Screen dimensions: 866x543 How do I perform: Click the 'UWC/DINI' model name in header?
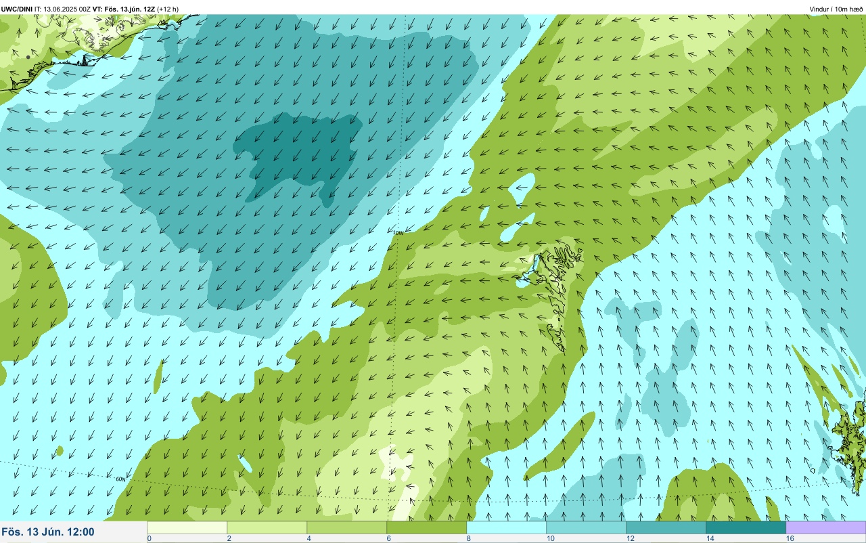coord(17,9)
